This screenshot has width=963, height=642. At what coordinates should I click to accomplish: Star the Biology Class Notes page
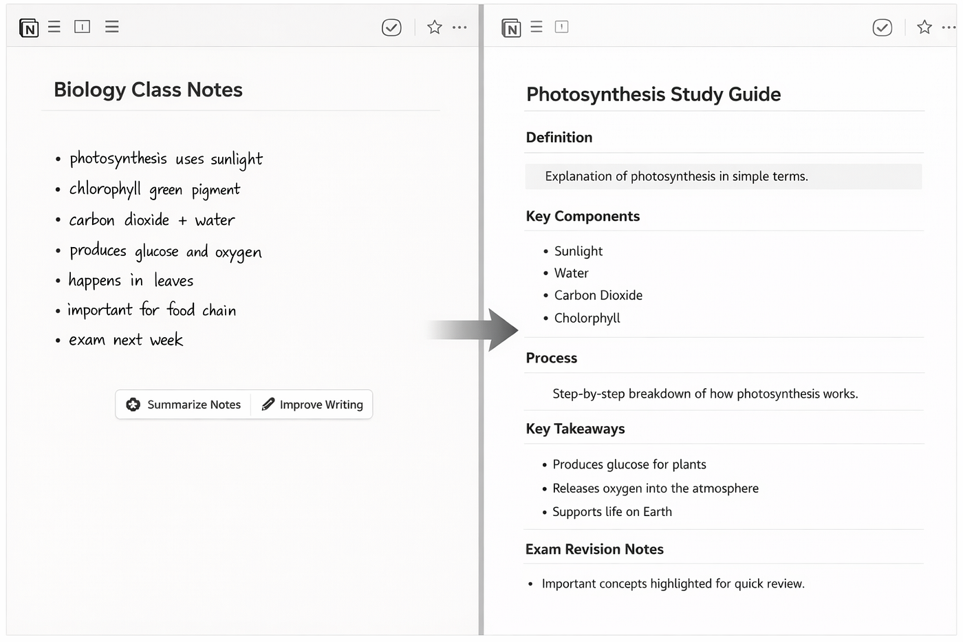(x=434, y=28)
